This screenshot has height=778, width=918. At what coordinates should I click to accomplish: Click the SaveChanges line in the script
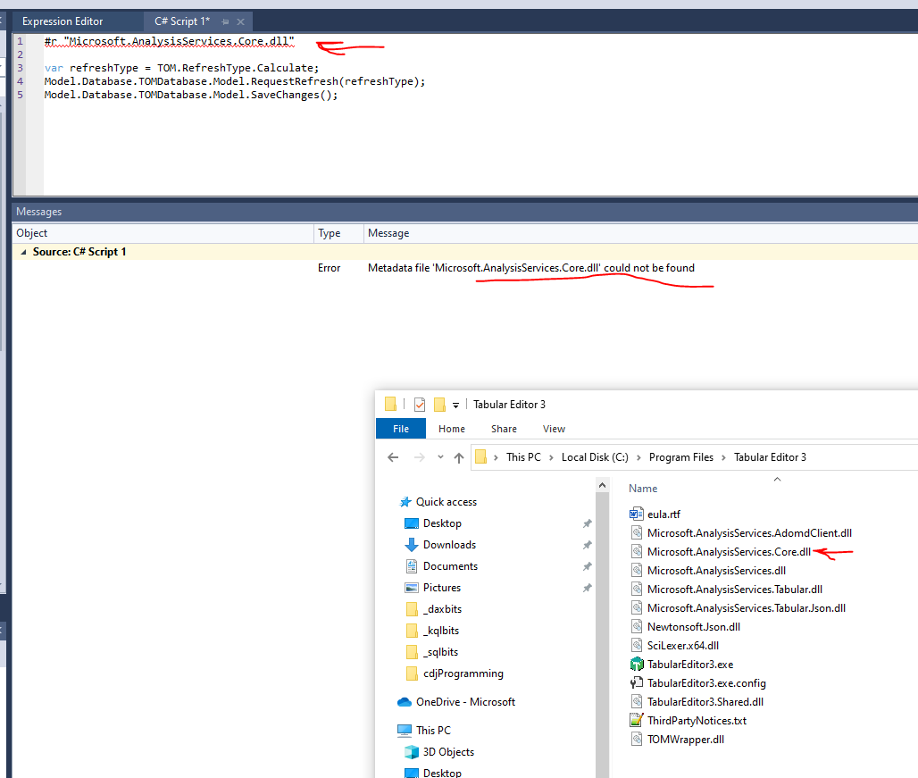pos(191,95)
